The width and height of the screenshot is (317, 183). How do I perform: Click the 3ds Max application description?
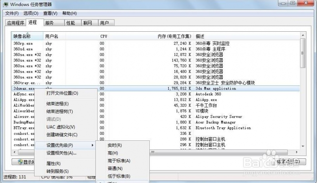[216, 88]
